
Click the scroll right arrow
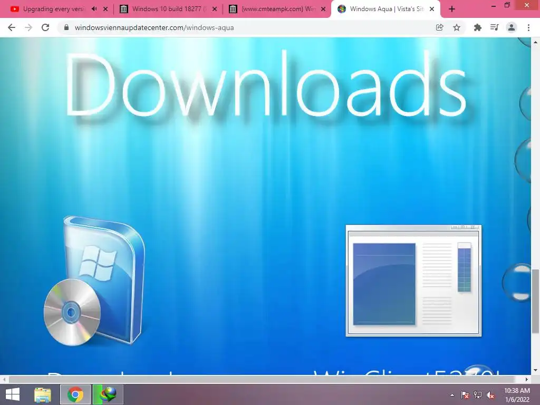point(527,379)
